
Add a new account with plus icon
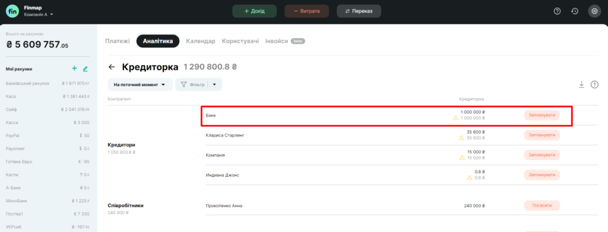pos(74,69)
